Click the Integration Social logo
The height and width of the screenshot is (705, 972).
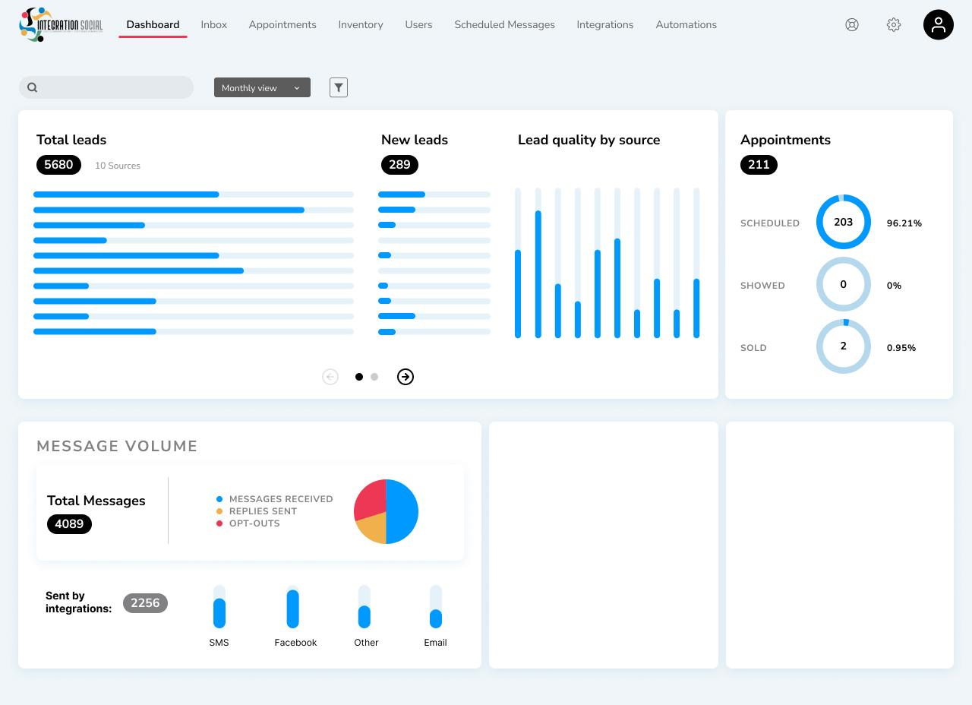pyautogui.click(x=61, y=24)
